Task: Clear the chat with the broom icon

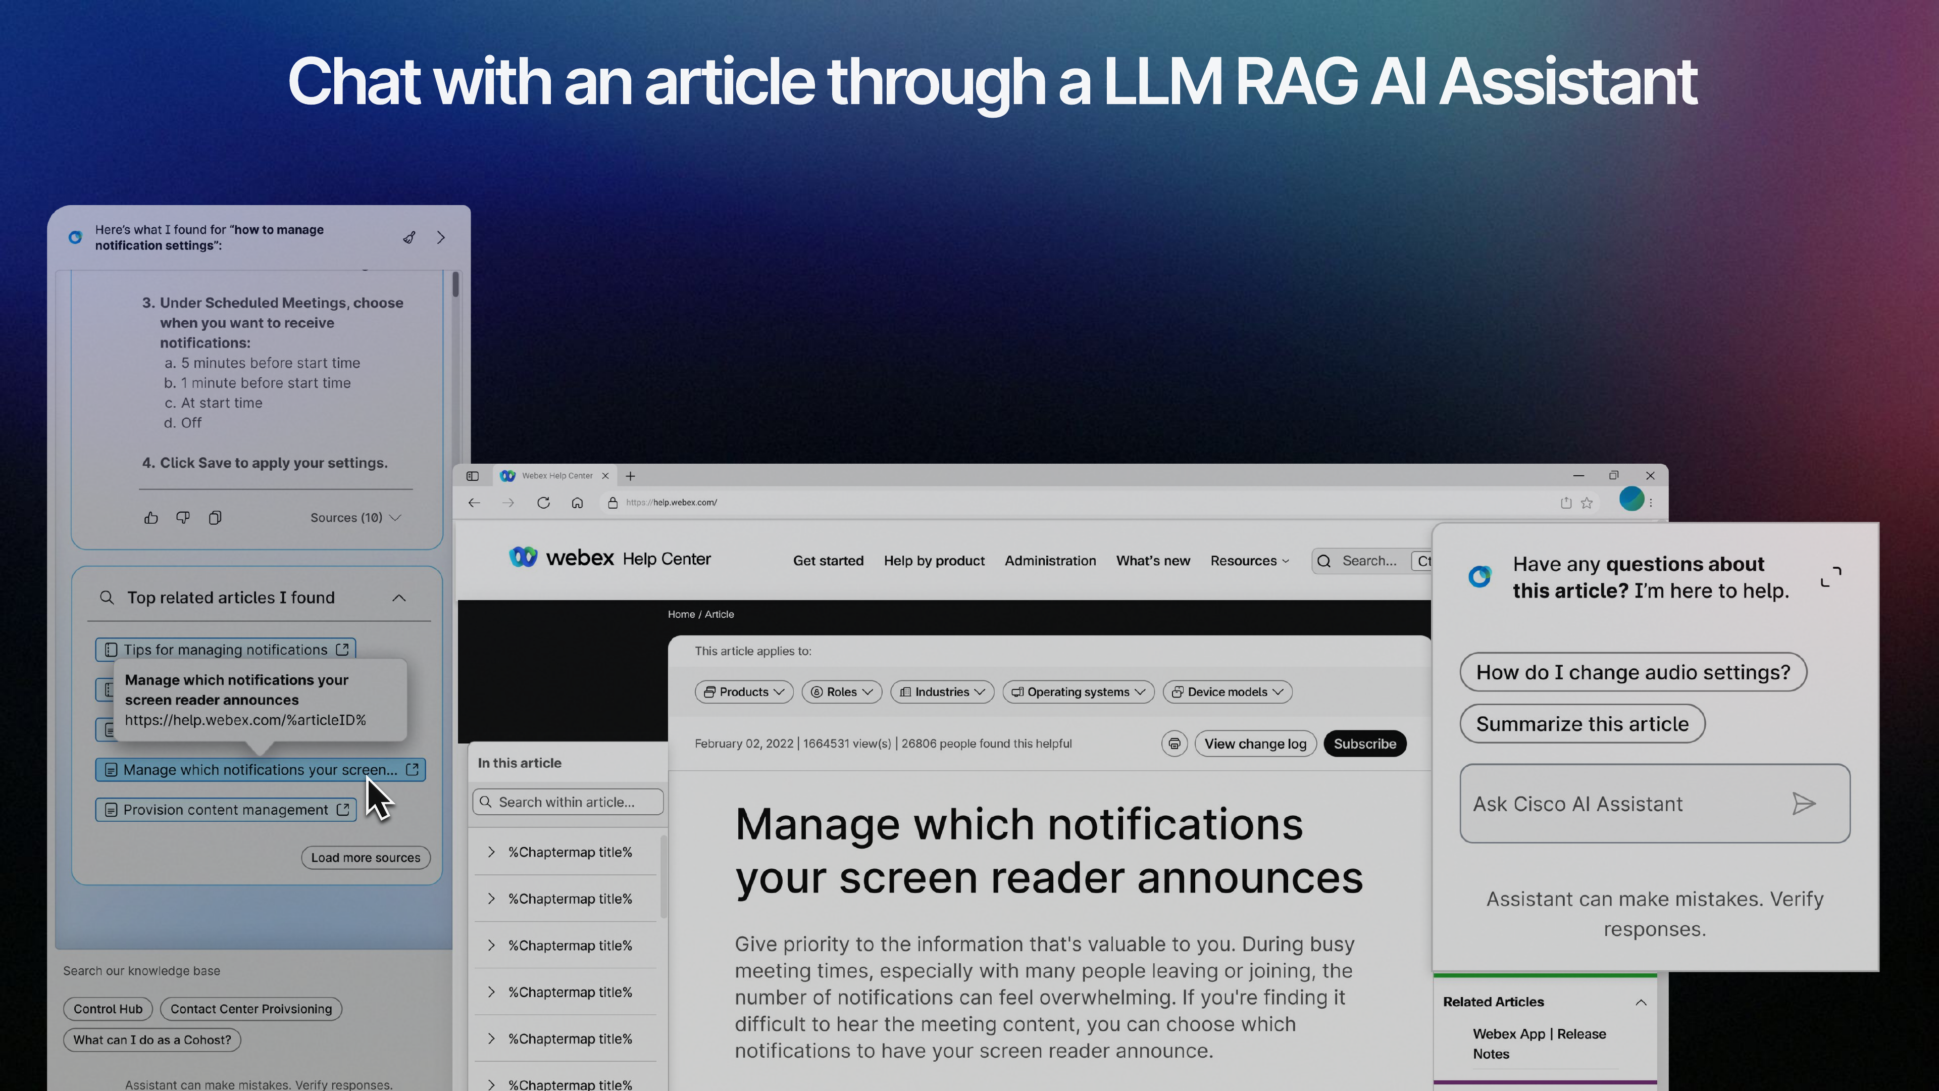Action: 409,237
